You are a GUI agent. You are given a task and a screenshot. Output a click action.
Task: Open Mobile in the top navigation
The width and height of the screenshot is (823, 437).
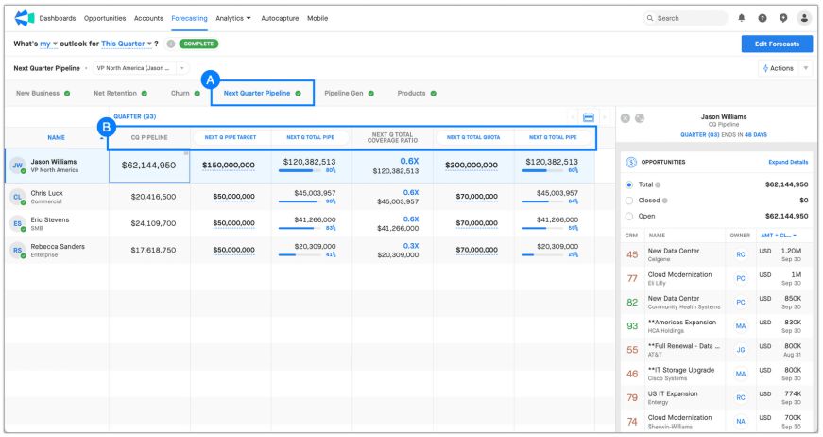tap(317, 18)
